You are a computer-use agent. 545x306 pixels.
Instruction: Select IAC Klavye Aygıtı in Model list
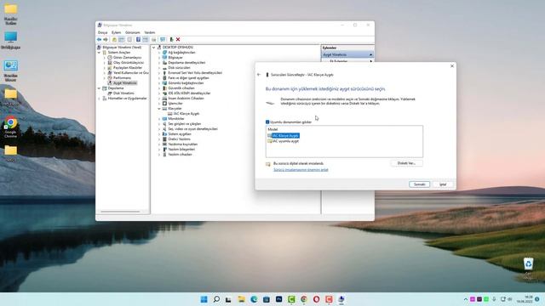[285, 136]
